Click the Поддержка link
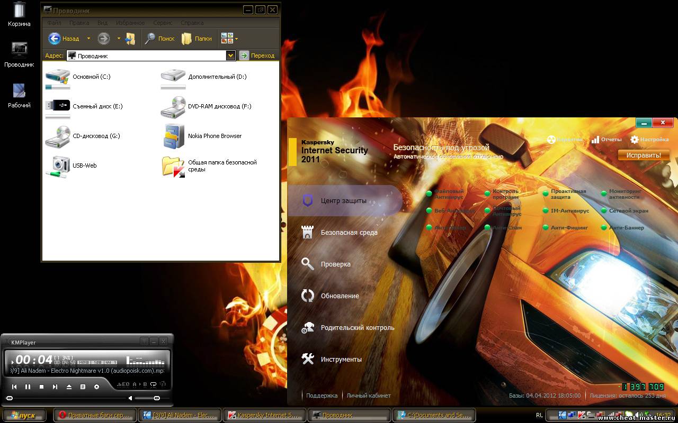 point(322,396)
